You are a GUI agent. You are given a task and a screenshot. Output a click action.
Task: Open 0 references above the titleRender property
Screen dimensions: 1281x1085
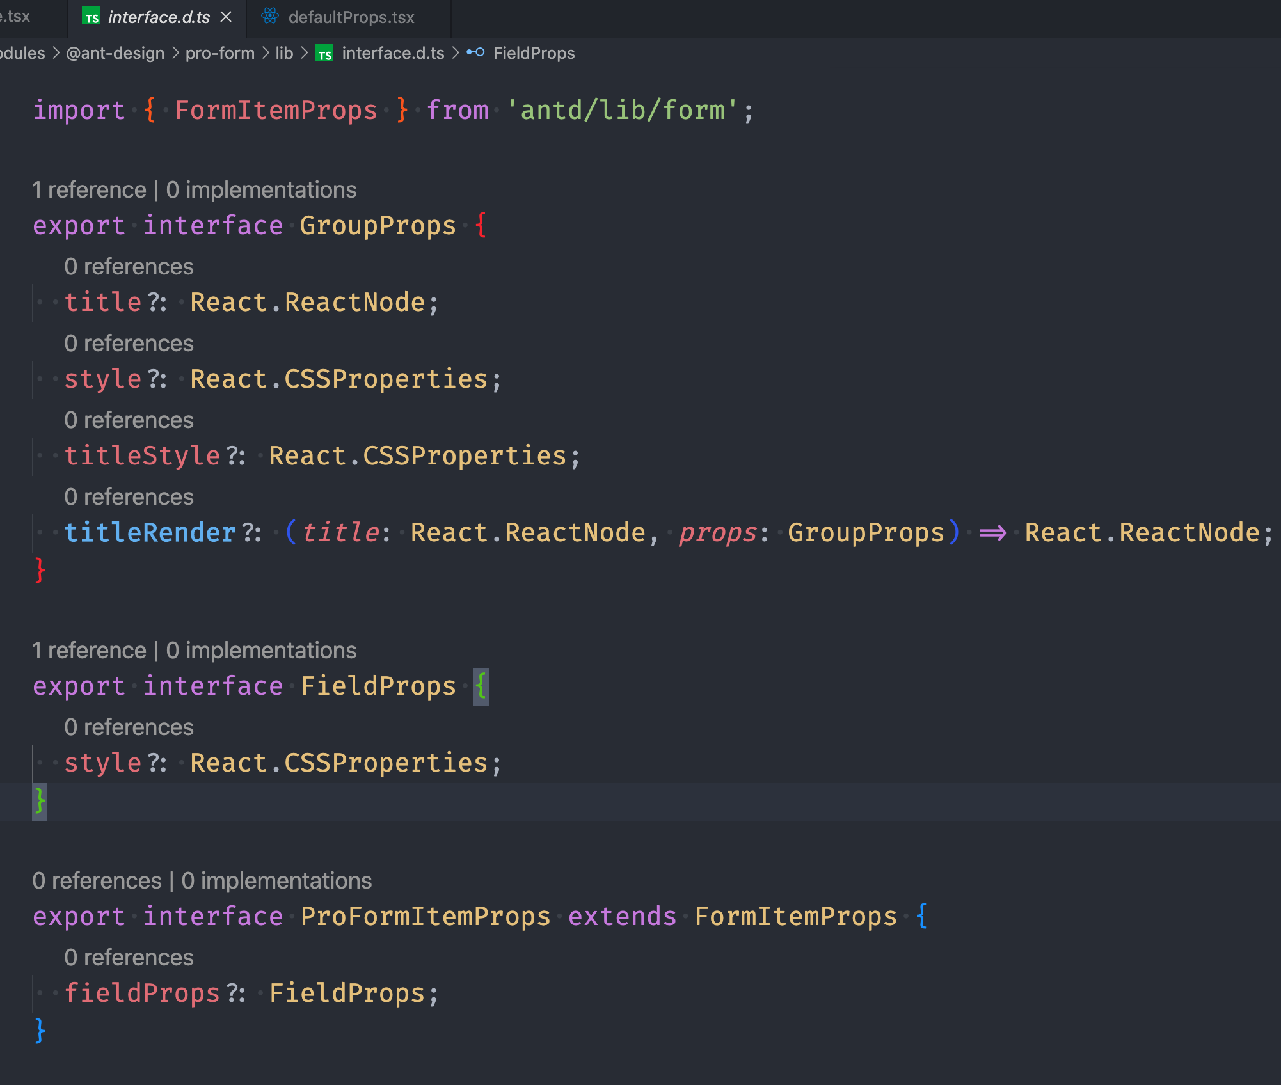click(x=129, y=496)
